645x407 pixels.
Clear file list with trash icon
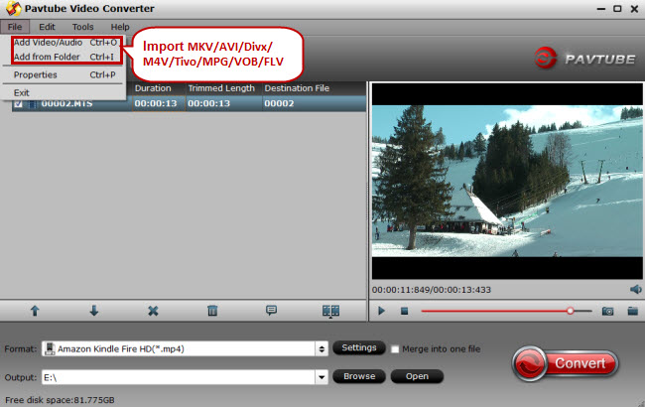(x=212, y=311)
